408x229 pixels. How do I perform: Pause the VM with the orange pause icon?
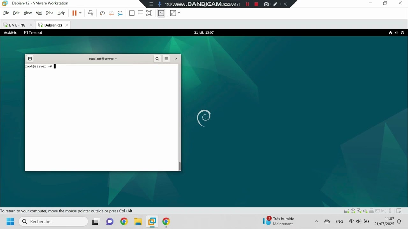point(74,13)
